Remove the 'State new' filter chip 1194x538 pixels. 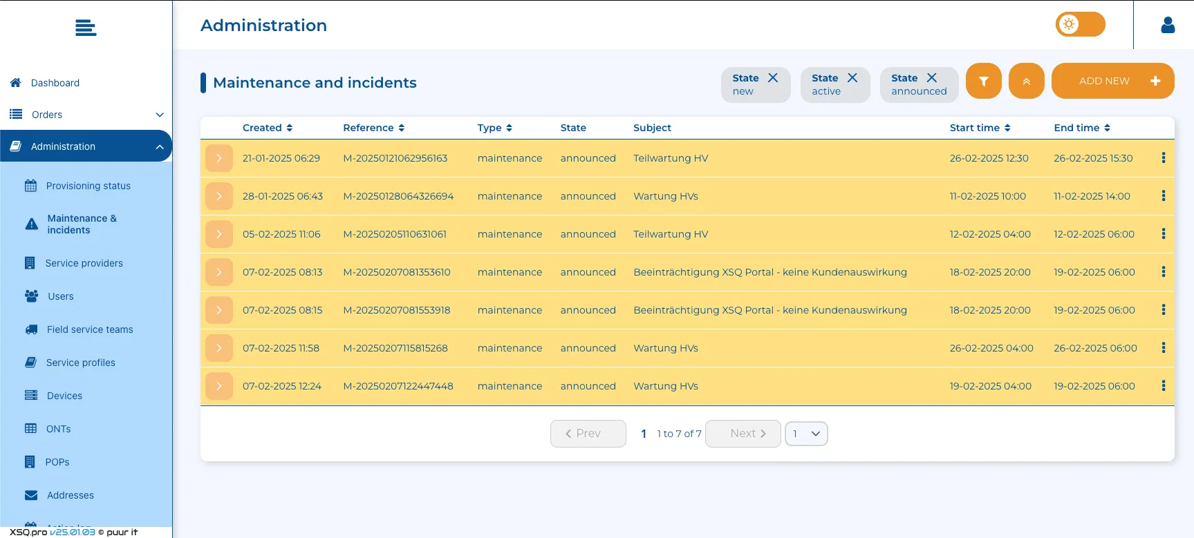point(773,78)
